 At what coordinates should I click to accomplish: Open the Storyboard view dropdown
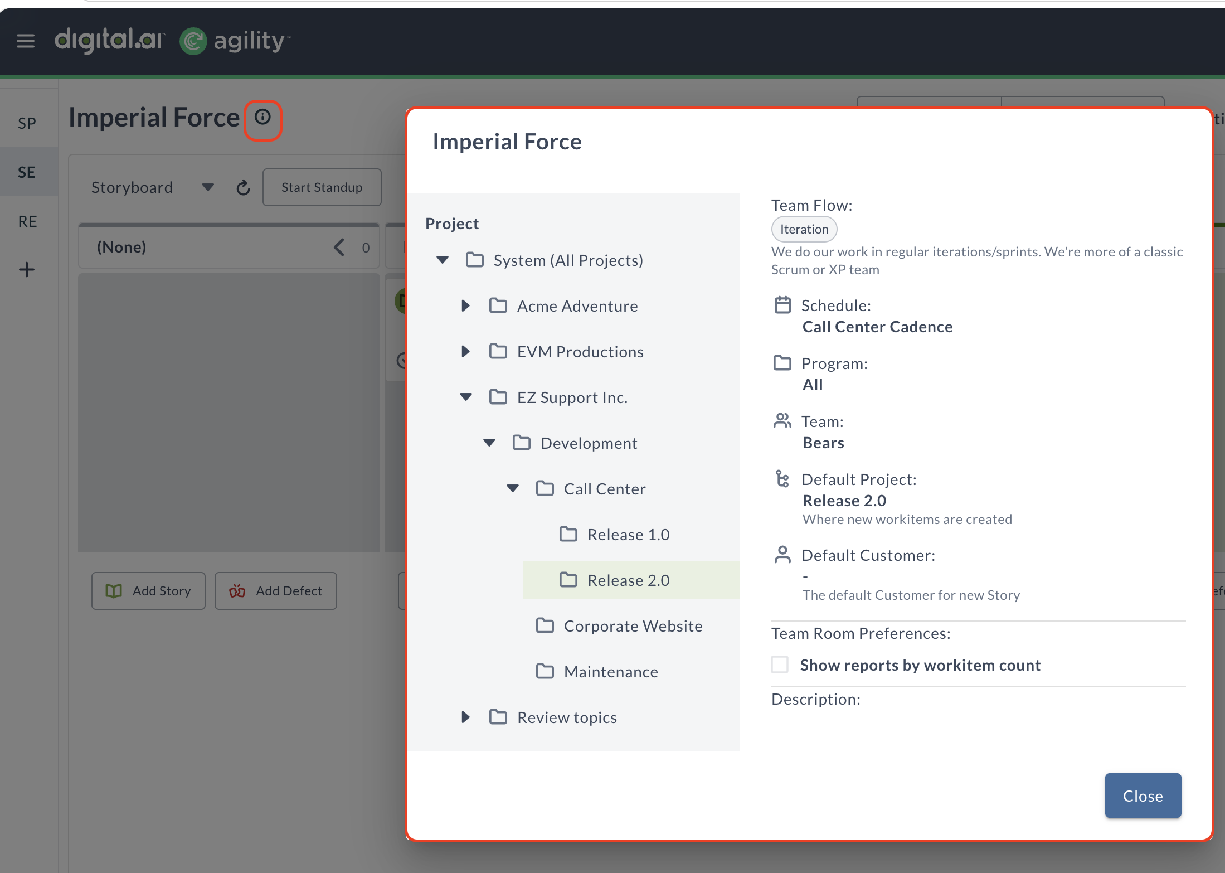click(x=153, y=188)
